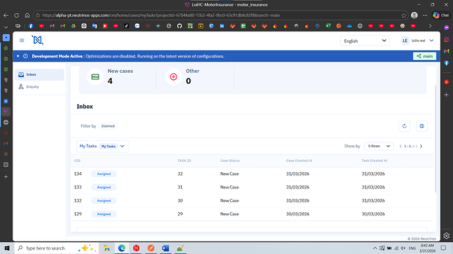Open browser sidebar settings gear

pos(446,236)
